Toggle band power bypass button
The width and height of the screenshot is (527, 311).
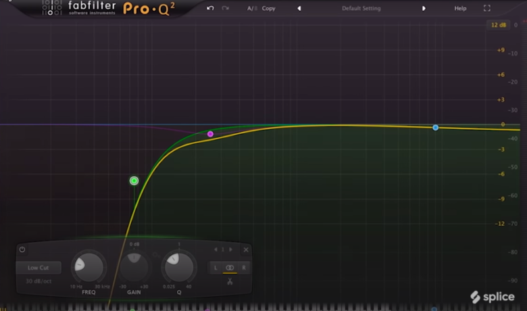pyautogui.click(x=22, y=249)
